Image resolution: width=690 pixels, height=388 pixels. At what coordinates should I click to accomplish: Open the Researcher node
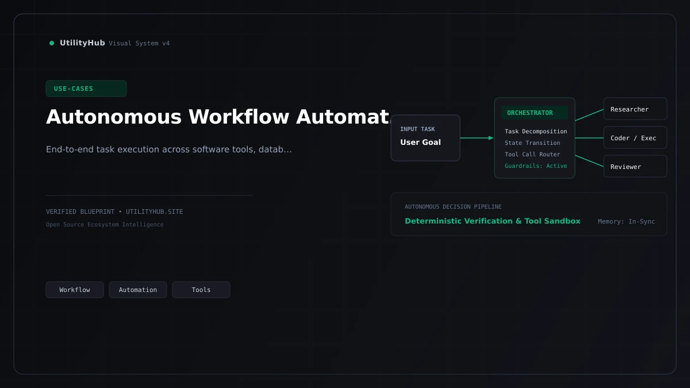[635, 109]
